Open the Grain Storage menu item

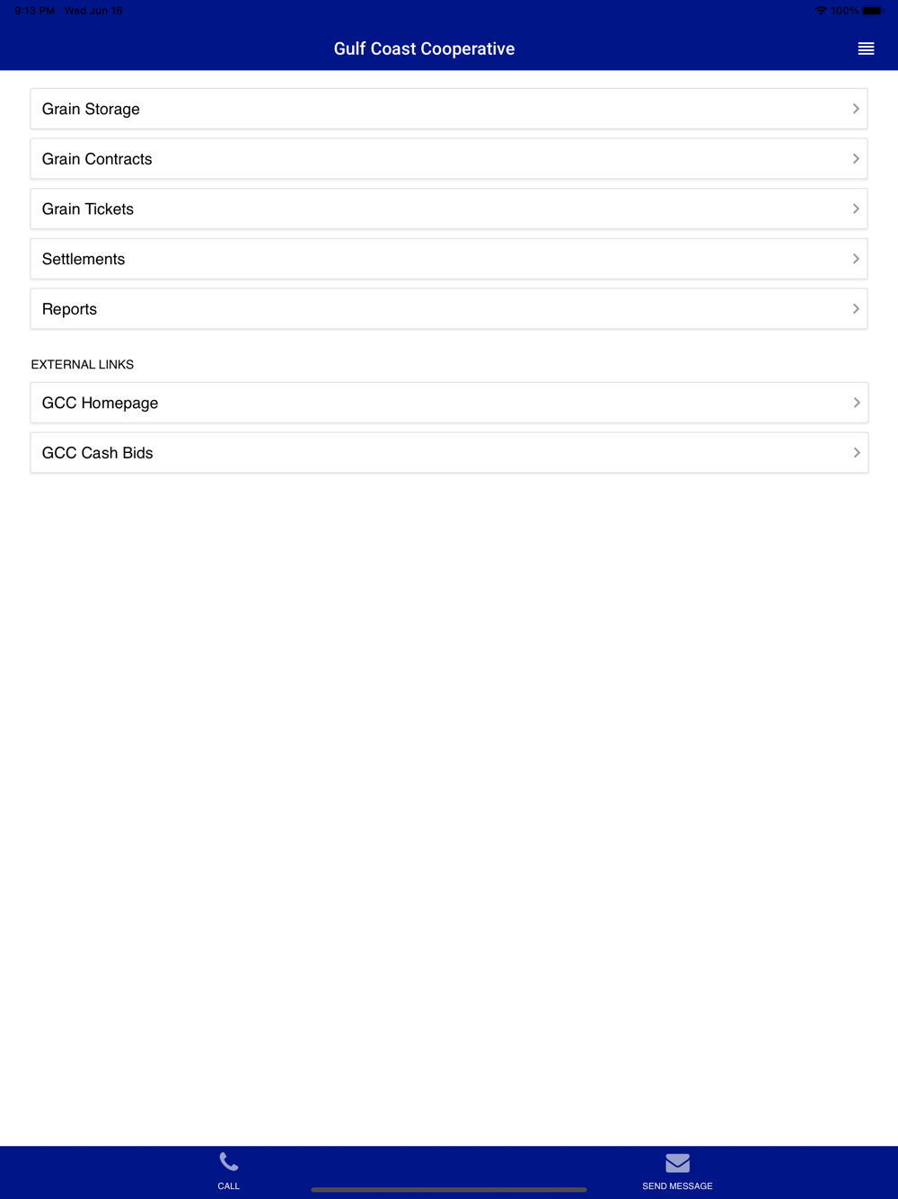449,109
